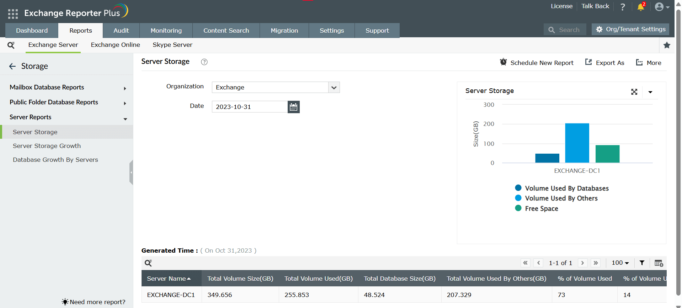
Task: Click the Exchange Reporter Plus logo
Action: tap(76, 11)
